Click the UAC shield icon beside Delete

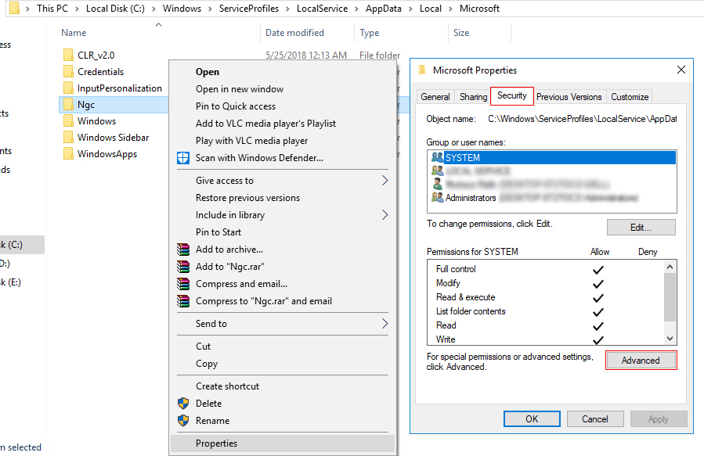pyautogui.click(x=183, y=403)
